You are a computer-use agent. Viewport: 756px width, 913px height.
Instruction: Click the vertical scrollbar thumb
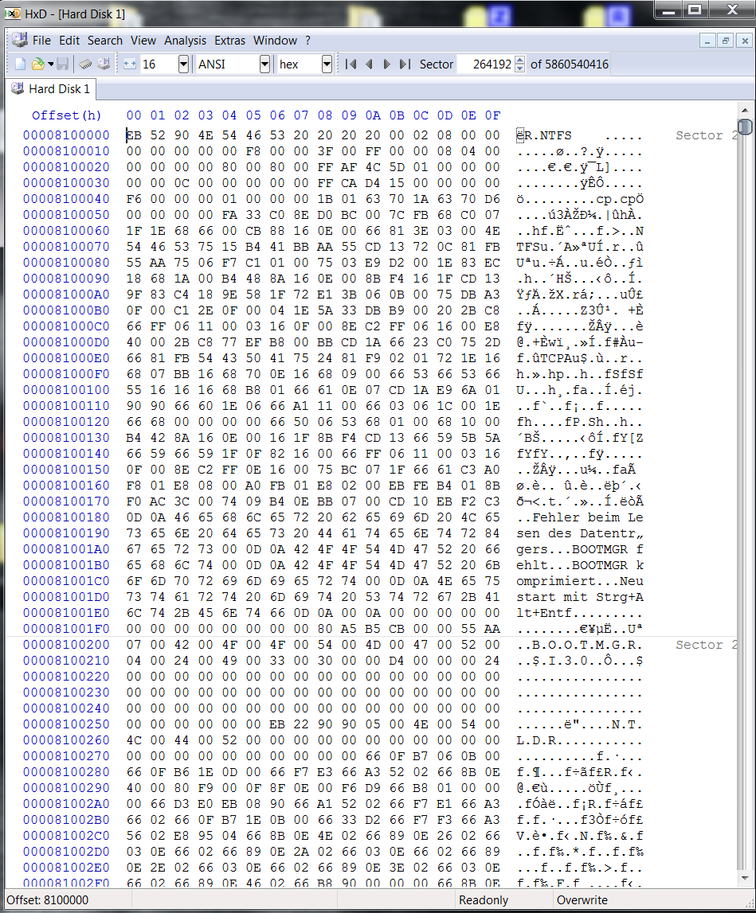point(744,127)
